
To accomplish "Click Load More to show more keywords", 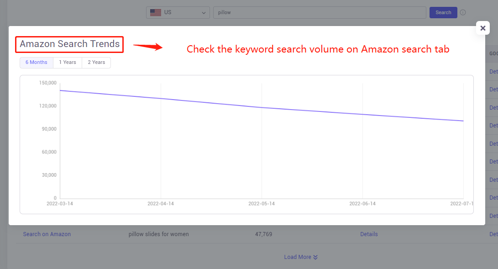I will coord(298,257).
